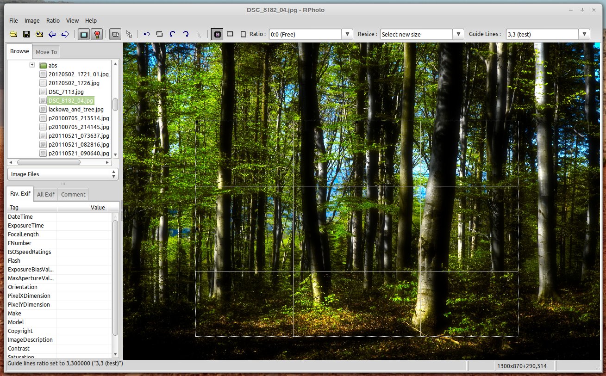Click the 1300x870+290,314 status bar field

525,366
